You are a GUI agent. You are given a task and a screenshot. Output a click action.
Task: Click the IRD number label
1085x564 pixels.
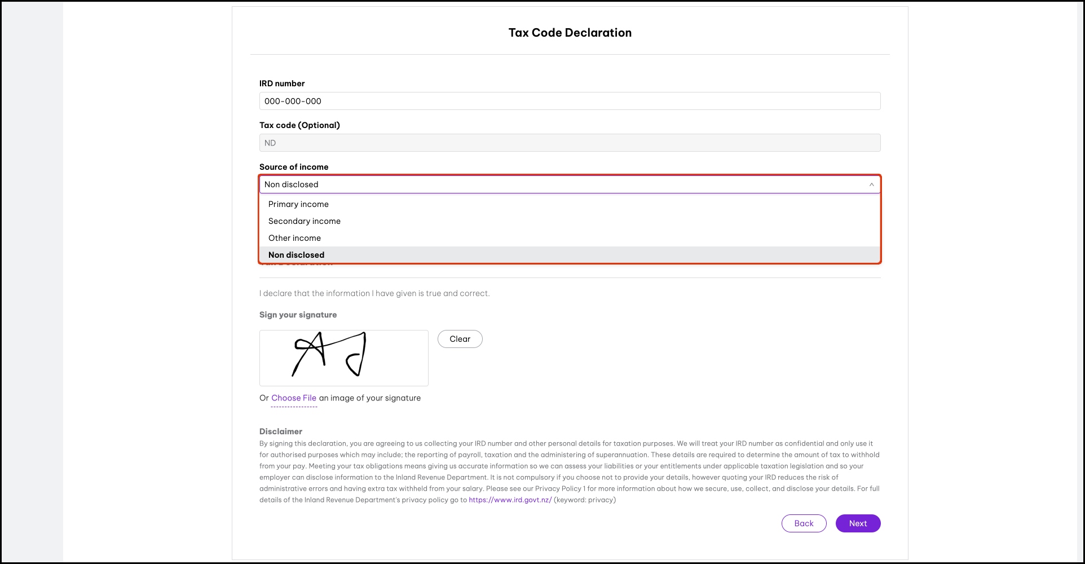click(x=282, y=83)
